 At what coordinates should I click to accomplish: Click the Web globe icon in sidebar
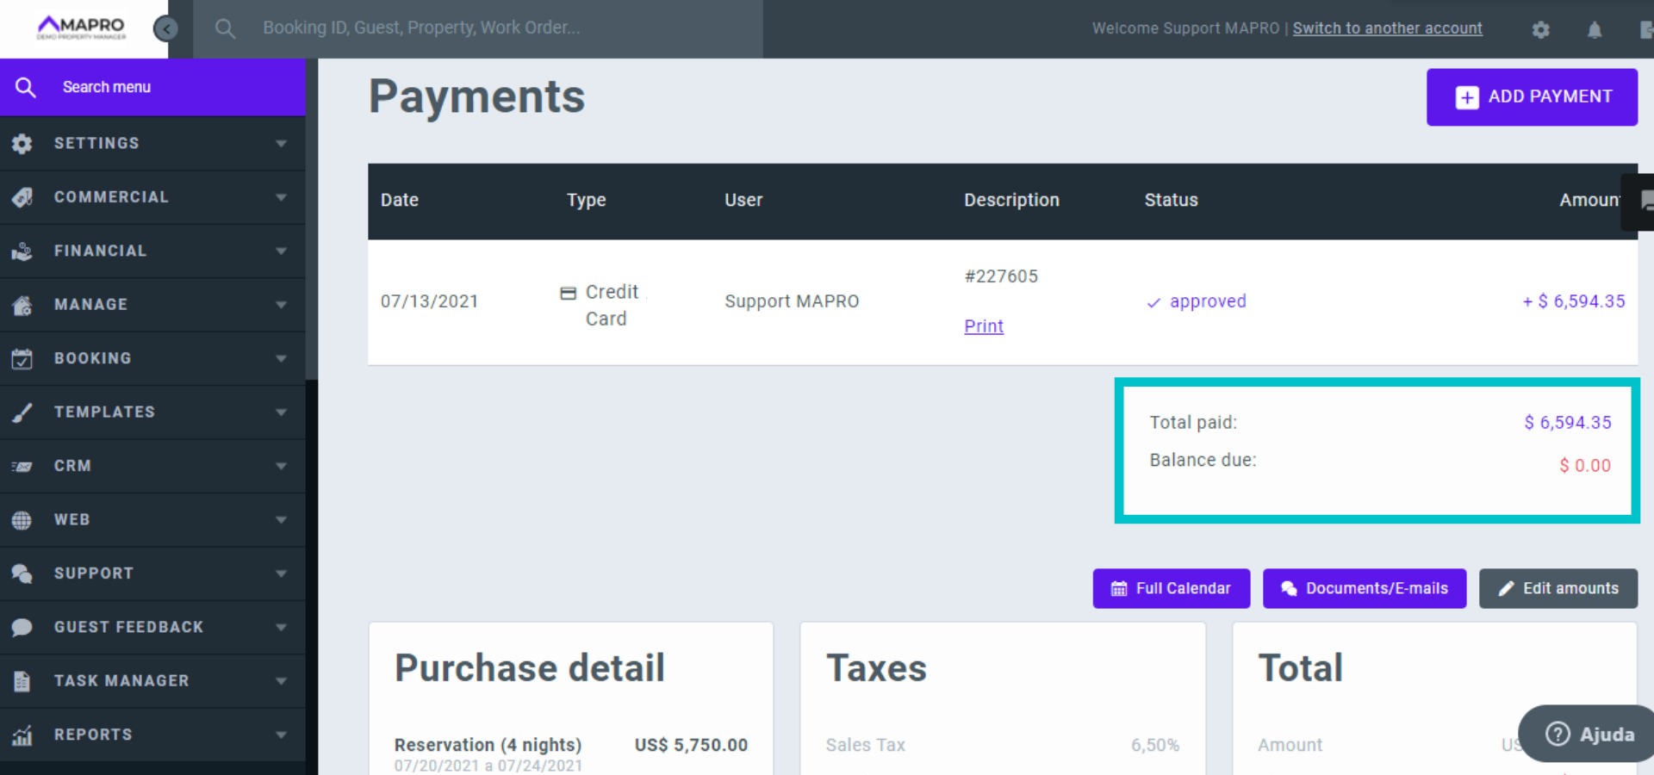point(22,520)
